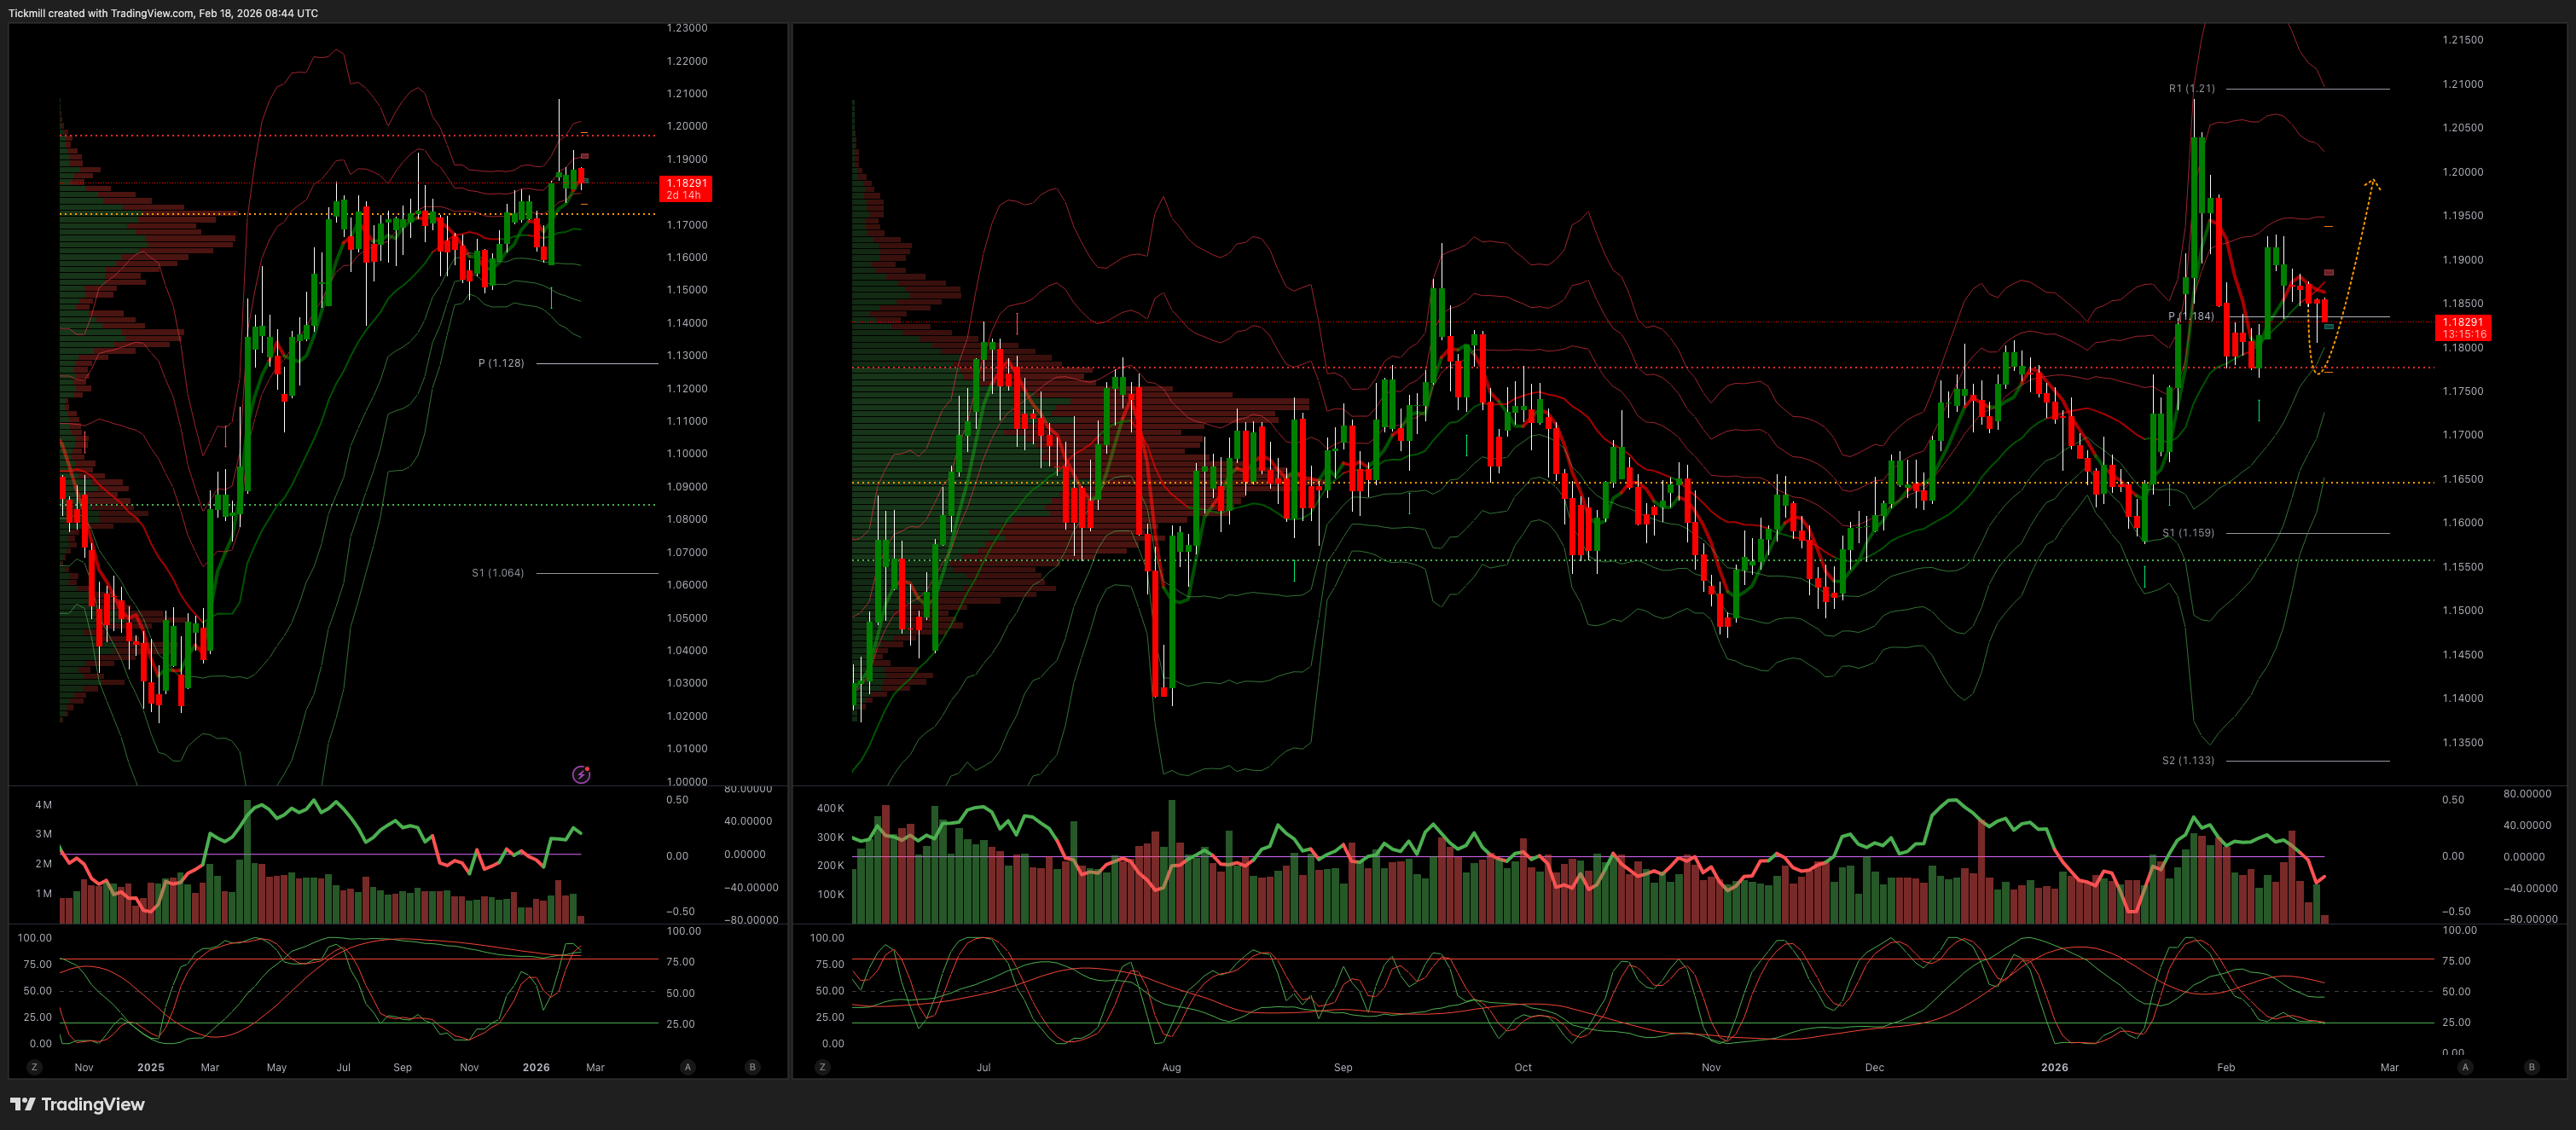Click the Tickmill created with TradingView header text
This screenshot has width=2576, height=1130.
(163, 13)
